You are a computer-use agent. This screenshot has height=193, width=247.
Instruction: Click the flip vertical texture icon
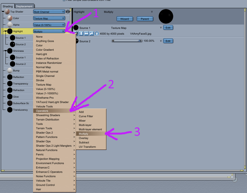coord(81,34)
